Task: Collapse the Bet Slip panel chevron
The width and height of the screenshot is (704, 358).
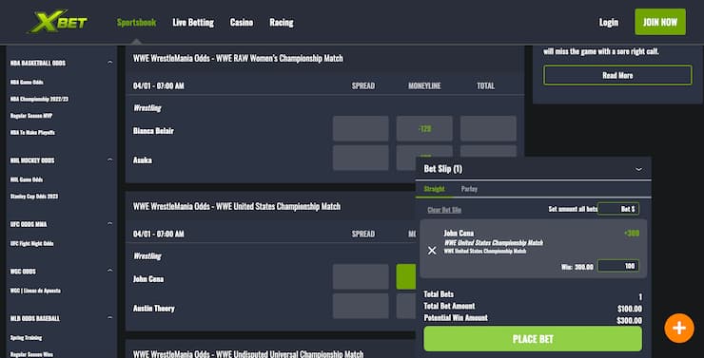Action: (x=638, y=169)
